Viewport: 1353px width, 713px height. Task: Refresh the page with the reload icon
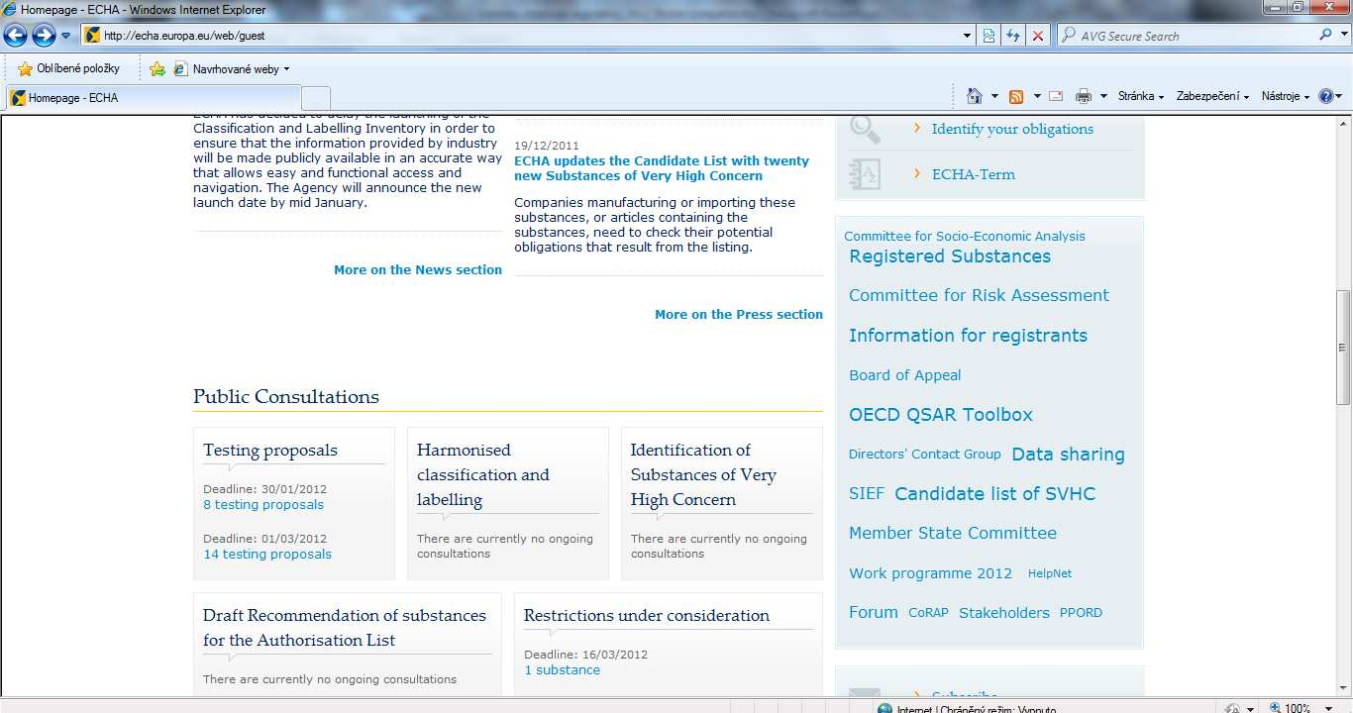[1013, 36]
